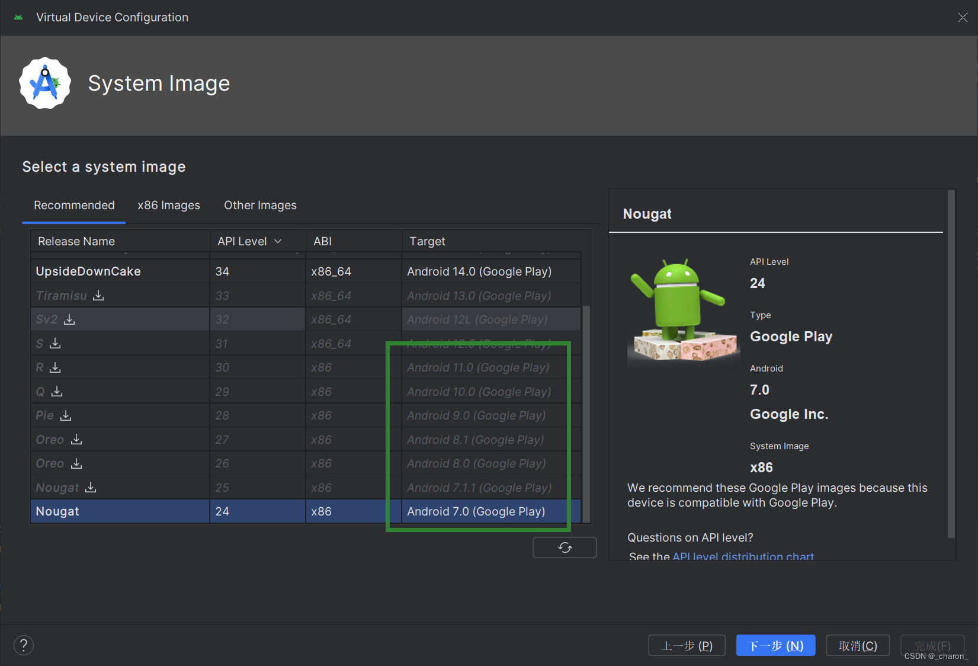Click the next step (N) button
The width and height of the screenshot is (978, 666).
(776, 645)
